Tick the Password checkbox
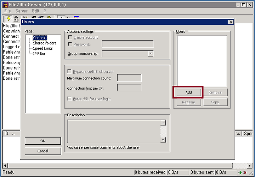The width and height of the screenshot is (255, 177). [70, 44]
